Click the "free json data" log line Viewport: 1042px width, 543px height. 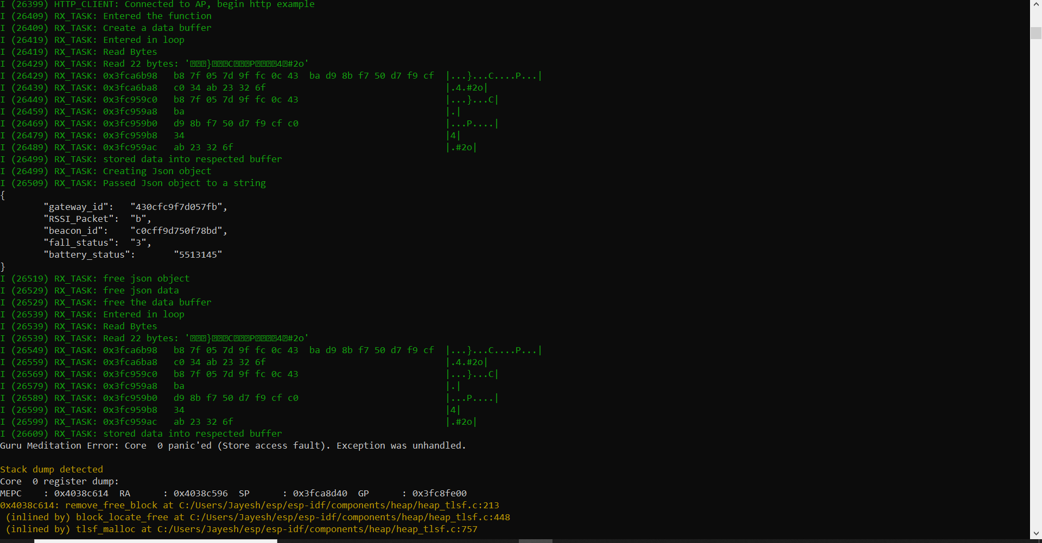90,290
